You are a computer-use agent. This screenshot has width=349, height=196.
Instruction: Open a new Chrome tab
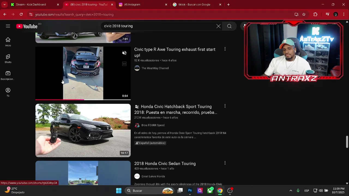point(228,4)
